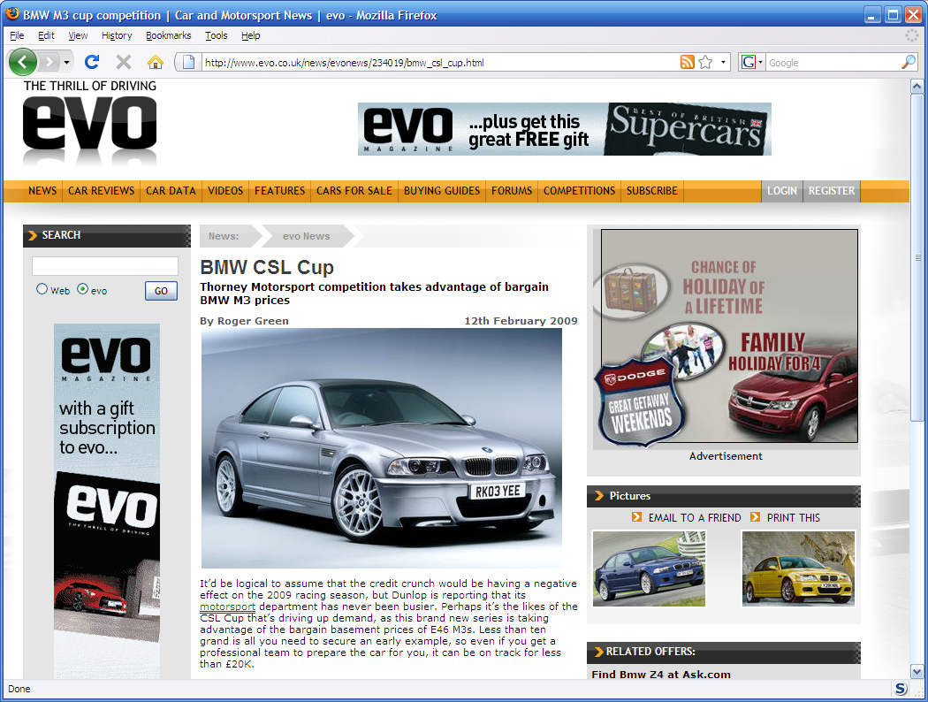Run search with the magnifying glass icon
Image resolution: width=928 pixels, height=702 pixels.
click(909, 62)
